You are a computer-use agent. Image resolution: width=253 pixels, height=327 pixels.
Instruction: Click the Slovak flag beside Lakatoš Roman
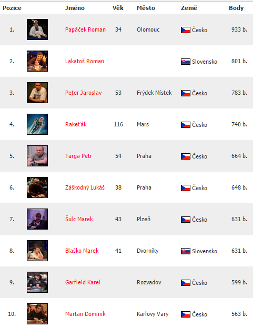click(x=186, y=62)
